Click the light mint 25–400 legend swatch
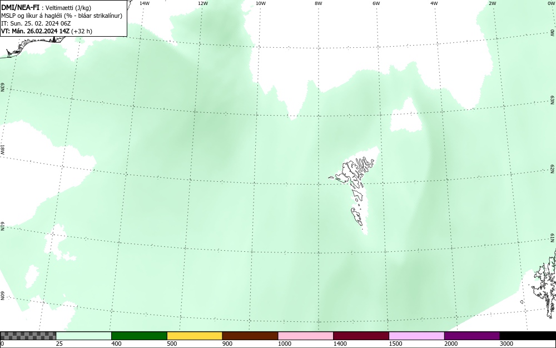The width and height of the screenshot is (556, 348). [x=84, y=336]
